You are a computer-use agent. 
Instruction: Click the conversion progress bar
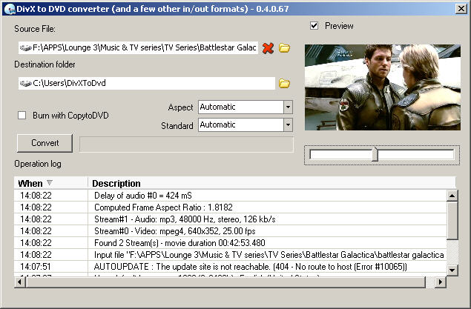(x=186, y=144)
